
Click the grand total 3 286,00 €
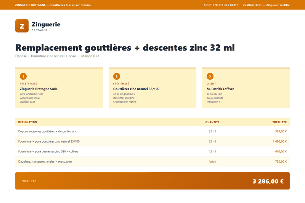tap(268, 181)
